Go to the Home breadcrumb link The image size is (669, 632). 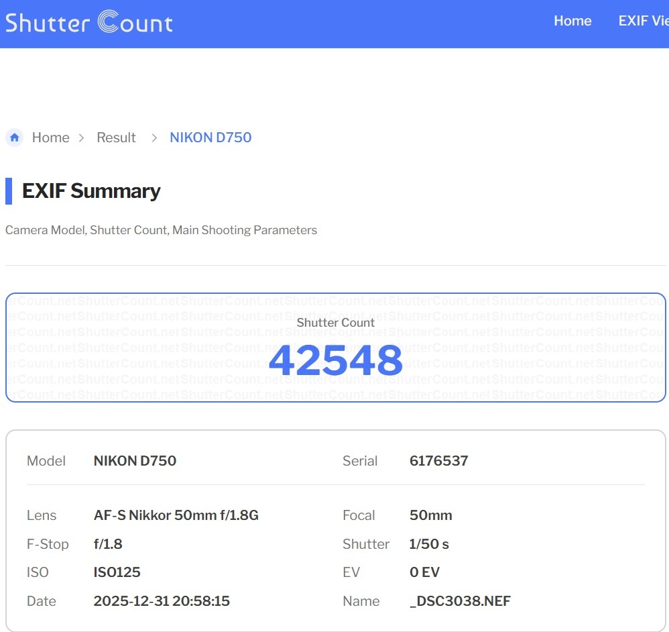(x=50, y=138)
